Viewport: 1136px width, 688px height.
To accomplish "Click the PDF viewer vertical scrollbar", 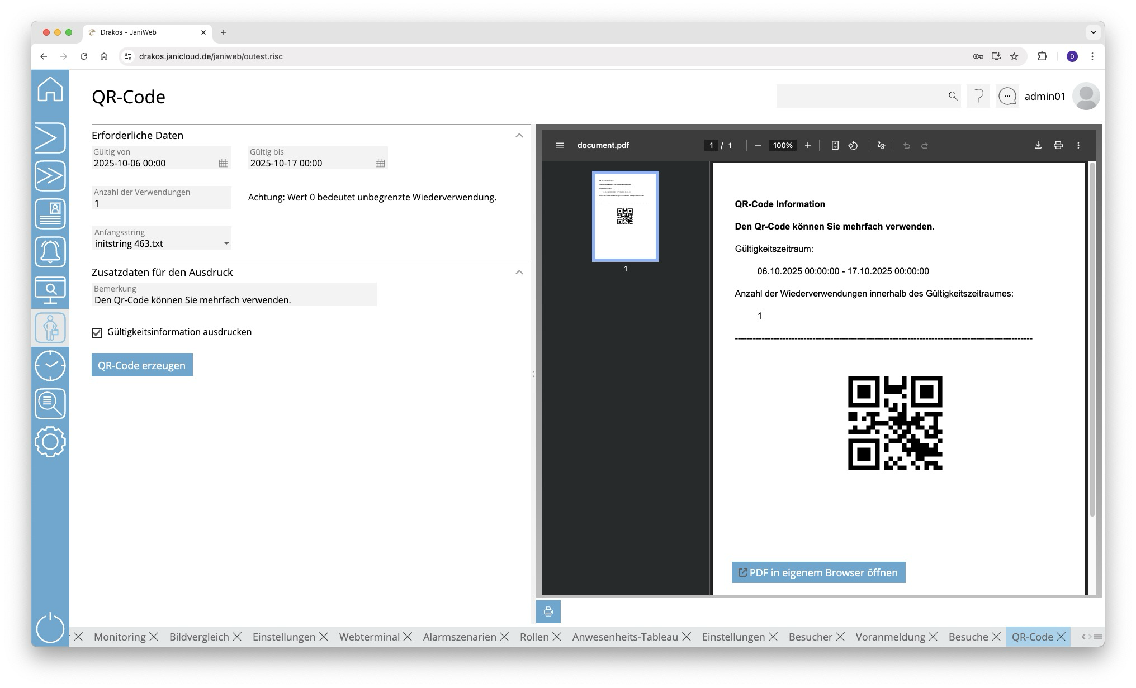I will coord(1092,339).
